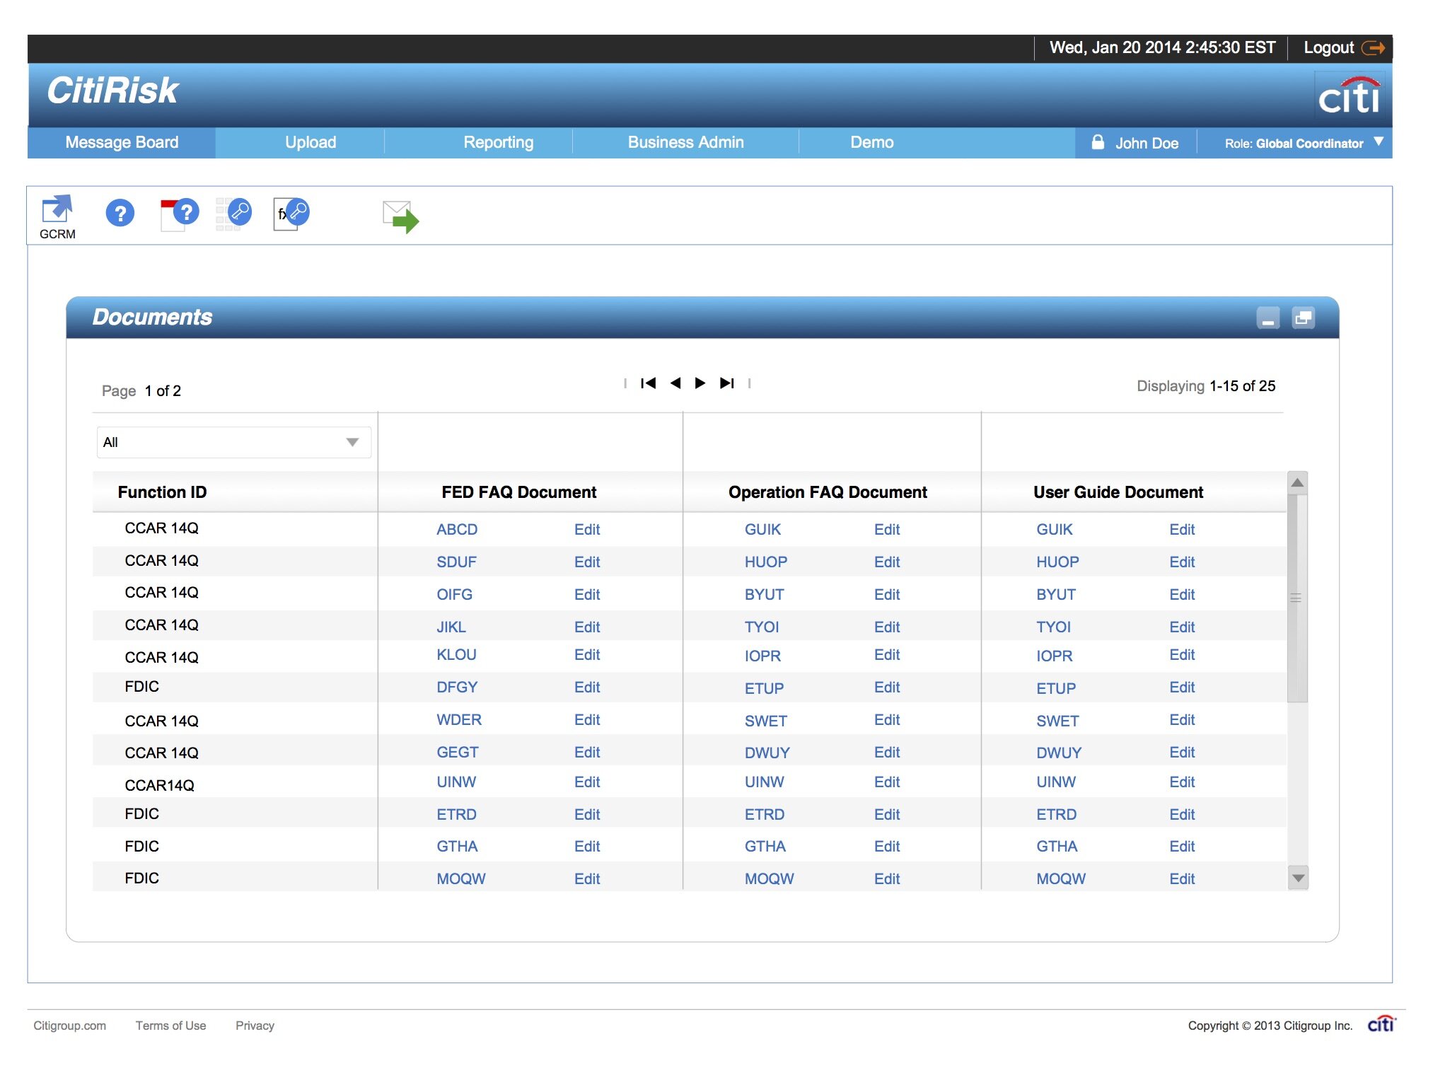Click the Logout link
1433x1068 pixels.
pyautogui.click(x=1328, y=47)
